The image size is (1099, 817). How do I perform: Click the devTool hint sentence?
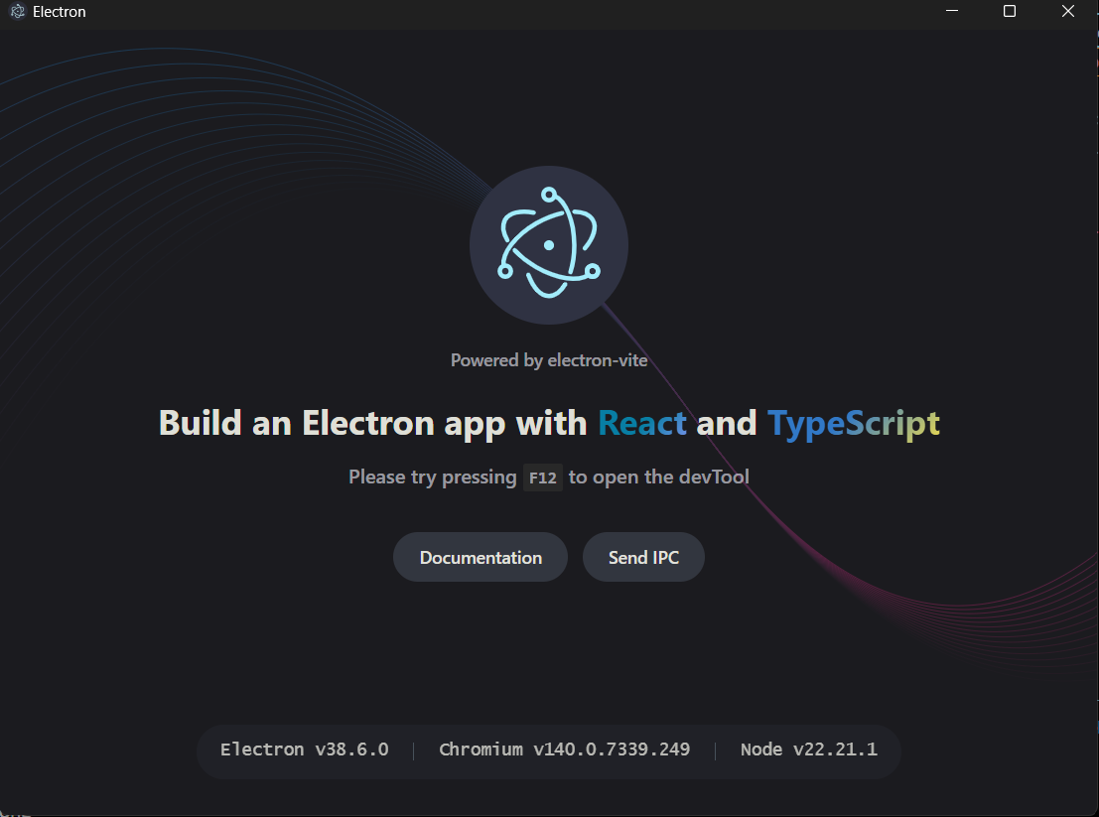click(x=549, y=477)
